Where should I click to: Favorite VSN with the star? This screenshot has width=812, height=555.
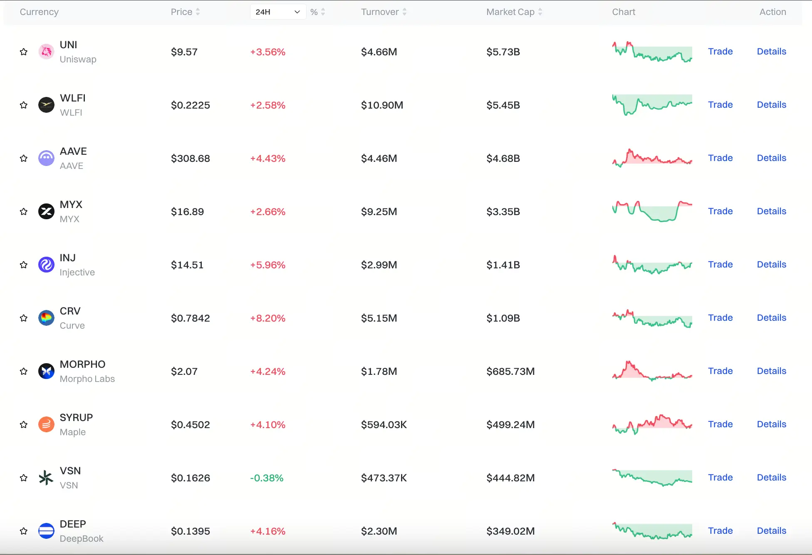24,478
